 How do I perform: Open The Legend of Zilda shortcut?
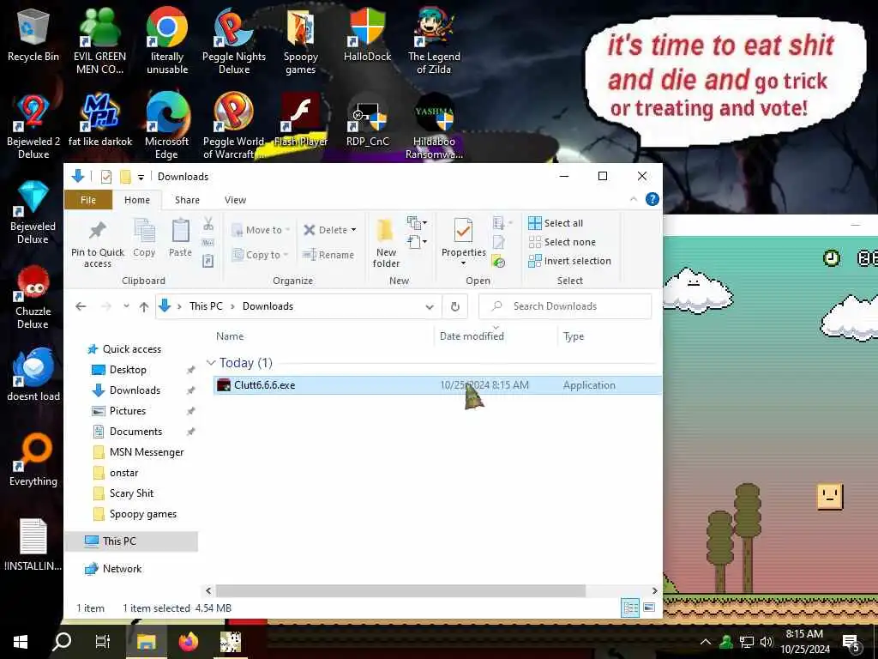pos(434,40)
